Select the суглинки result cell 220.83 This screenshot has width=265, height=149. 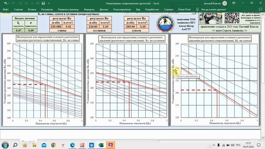point(93,26)
